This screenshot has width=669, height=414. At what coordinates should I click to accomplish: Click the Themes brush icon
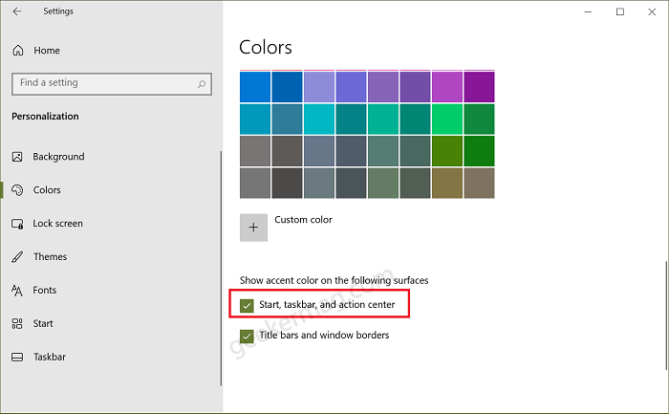[17, 257]
